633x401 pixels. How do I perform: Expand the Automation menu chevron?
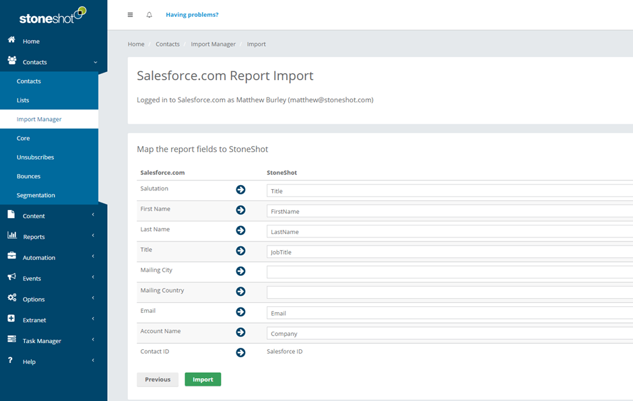93,256
